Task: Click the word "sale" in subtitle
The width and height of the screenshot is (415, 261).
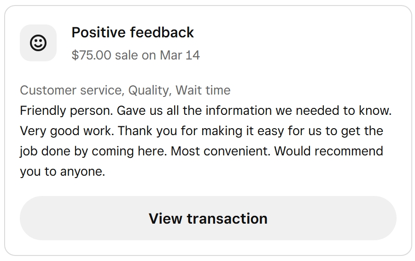Action: pos(126,55)
